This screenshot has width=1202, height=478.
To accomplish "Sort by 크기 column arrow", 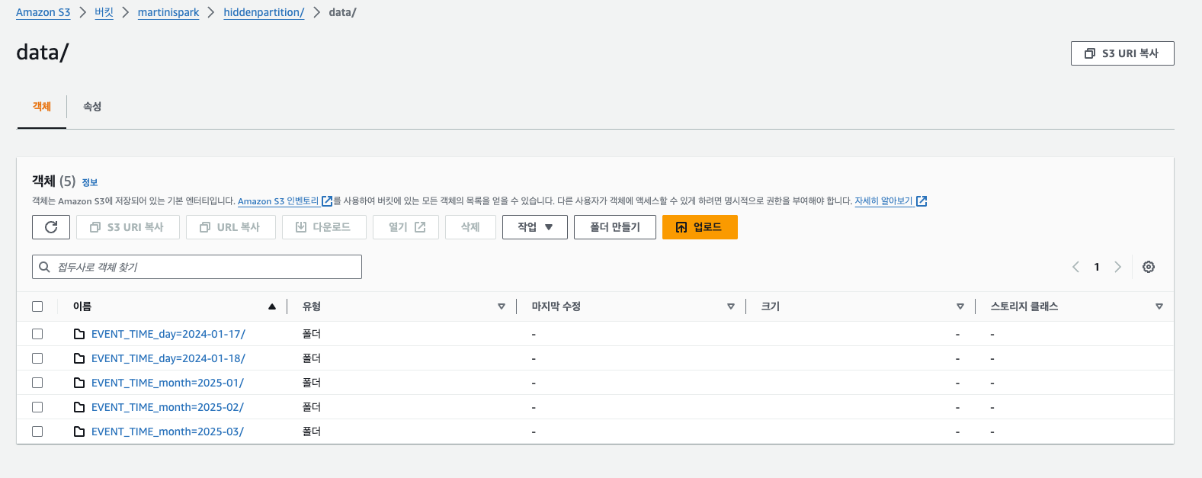I will (960, 306).
